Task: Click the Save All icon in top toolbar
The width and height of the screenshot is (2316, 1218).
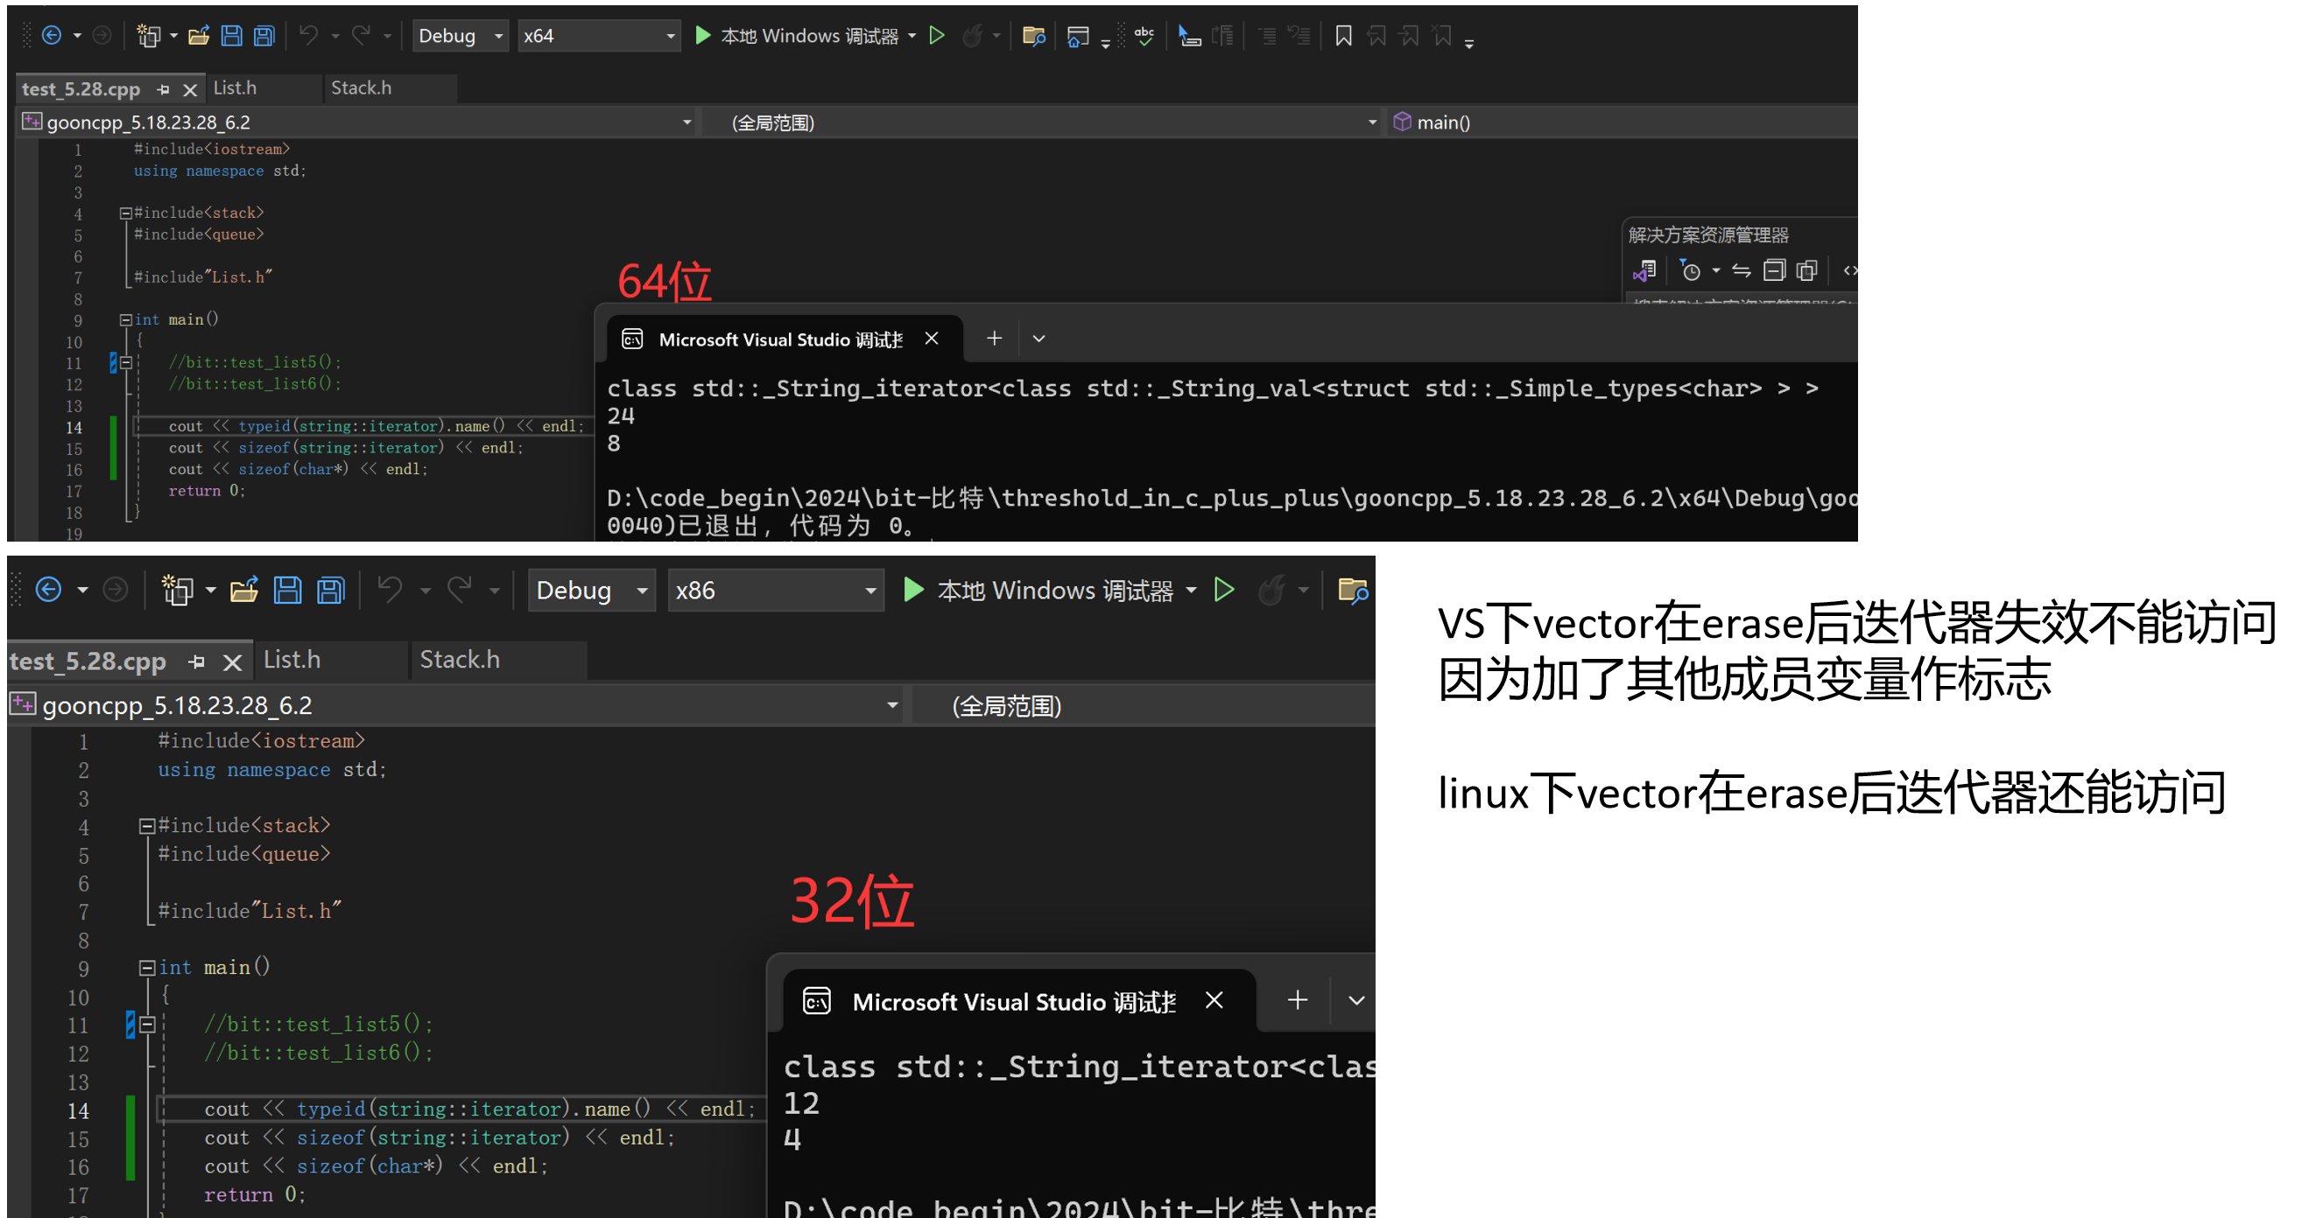Action: [264, 36]
